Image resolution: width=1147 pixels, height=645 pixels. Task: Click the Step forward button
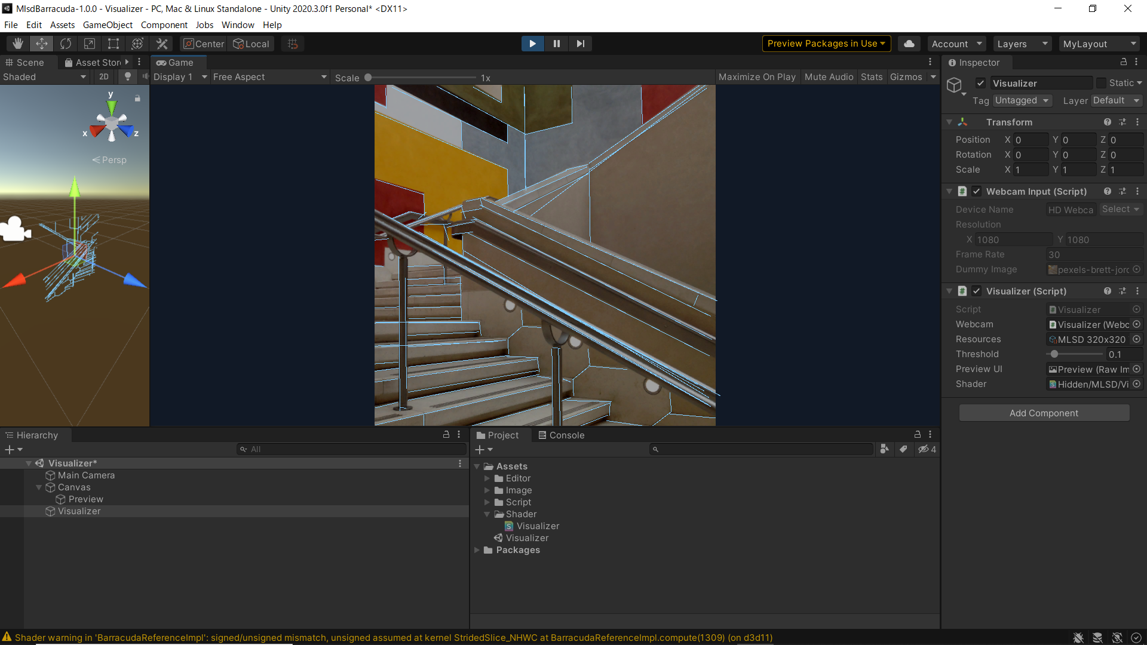[x=580, y=44]
